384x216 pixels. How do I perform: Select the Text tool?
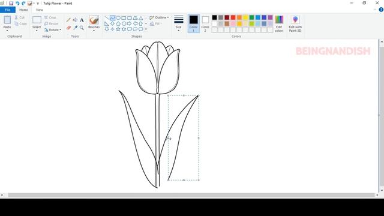click(82, 20)
